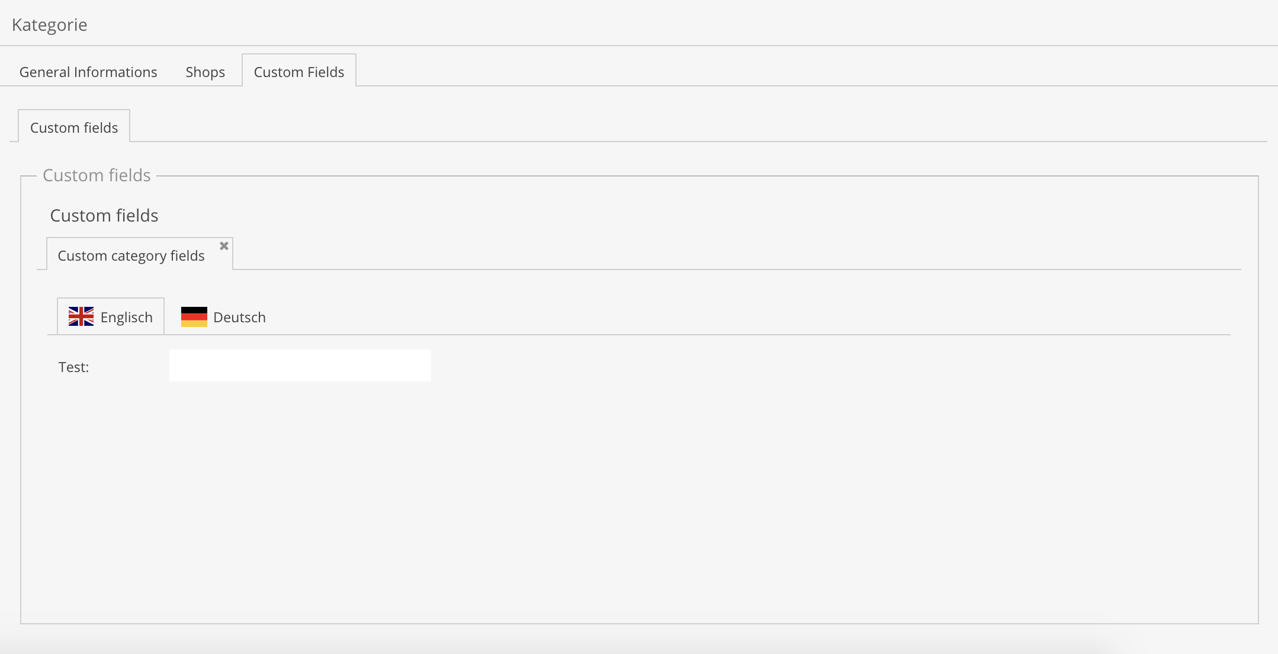The image size is (1278, 654).
Task: Click the Custom fields section heading
Action: coord(104,216)
